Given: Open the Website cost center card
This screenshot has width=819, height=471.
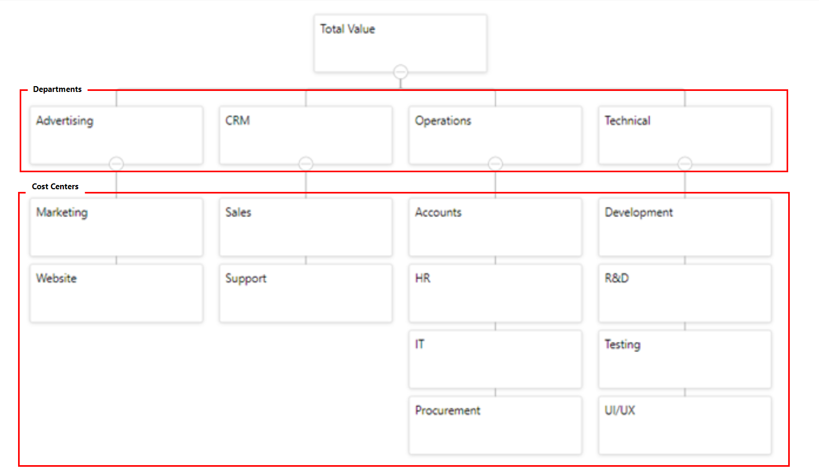Looking at the screenshot, I should 116,293.
